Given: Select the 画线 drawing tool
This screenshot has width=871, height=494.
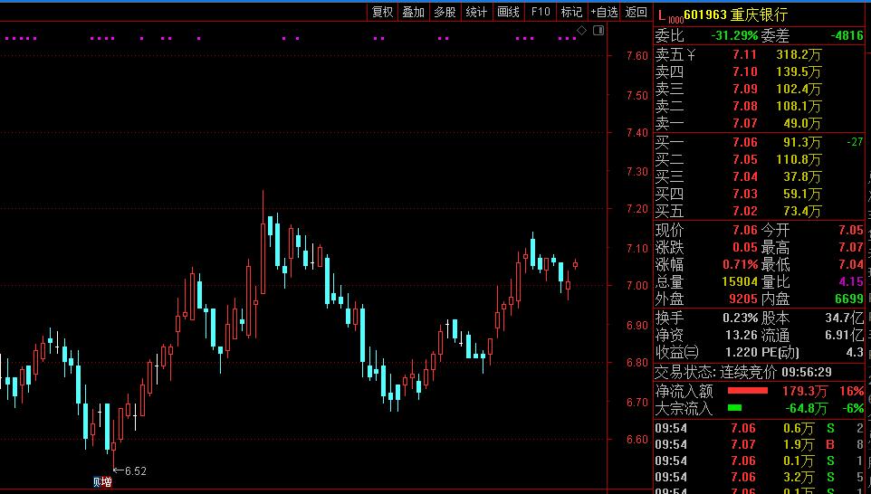Looking at the screenshot, I should click(x=509, y=12).
